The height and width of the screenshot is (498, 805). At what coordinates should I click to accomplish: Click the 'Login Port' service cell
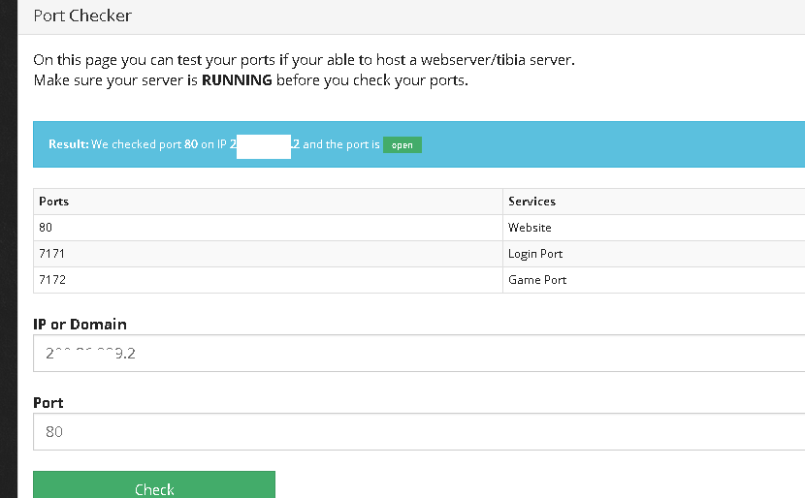(x=654, y=254)
